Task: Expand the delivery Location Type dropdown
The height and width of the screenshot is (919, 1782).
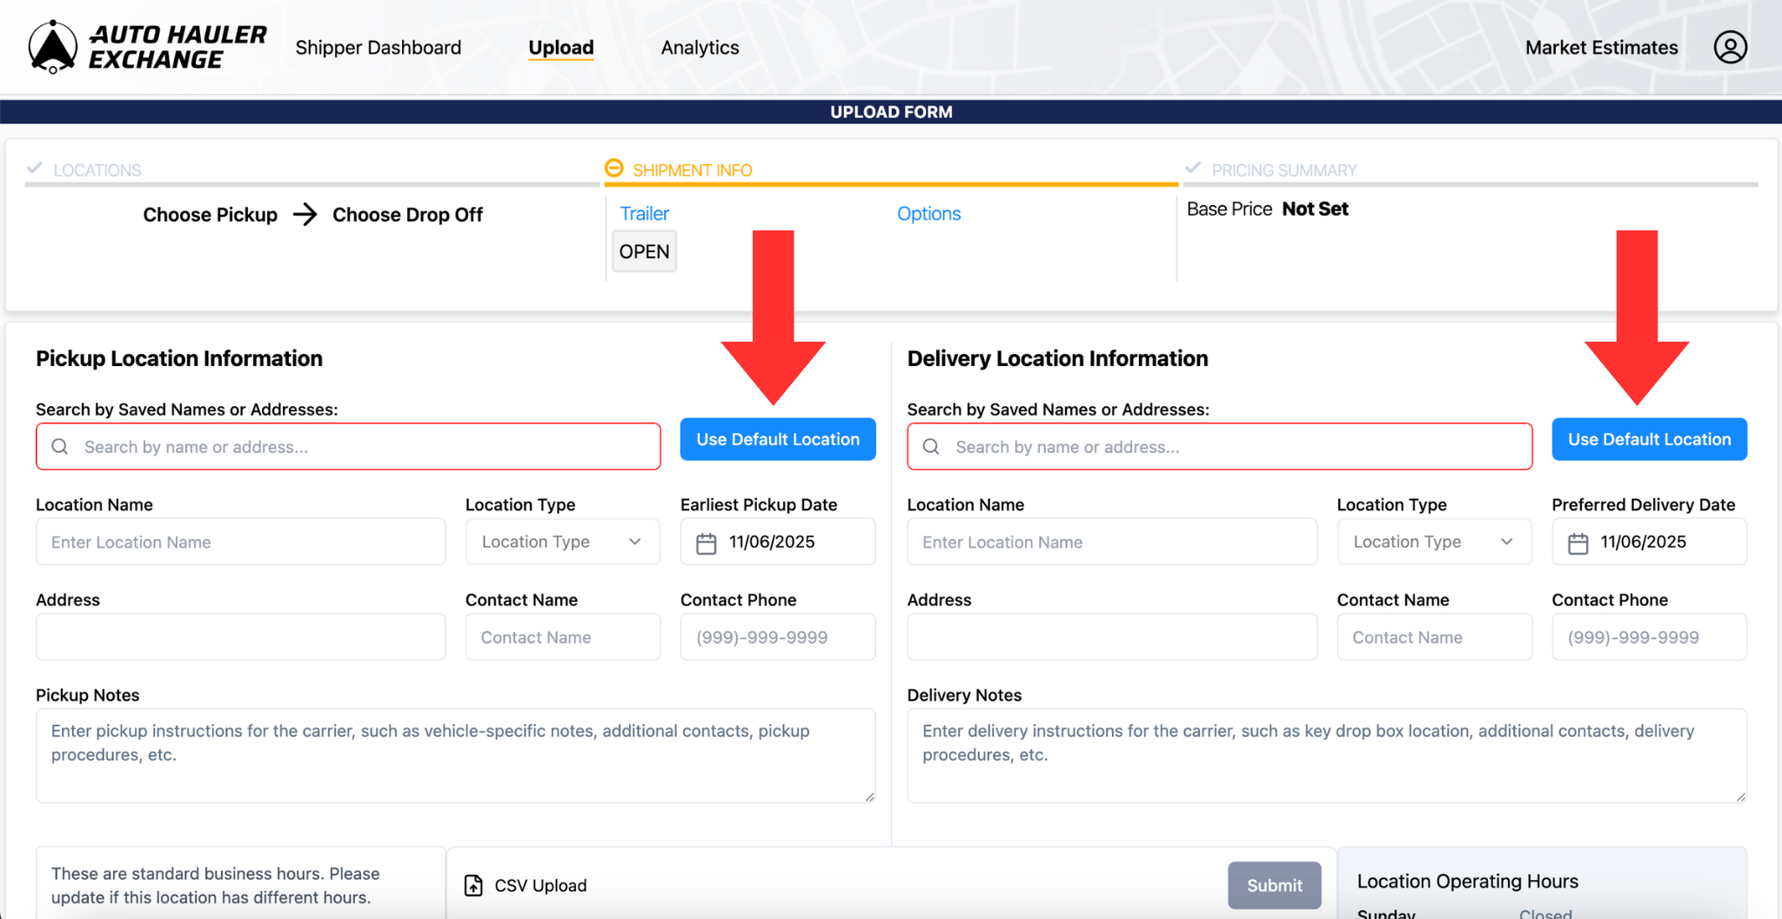Action: point(1434,541)
